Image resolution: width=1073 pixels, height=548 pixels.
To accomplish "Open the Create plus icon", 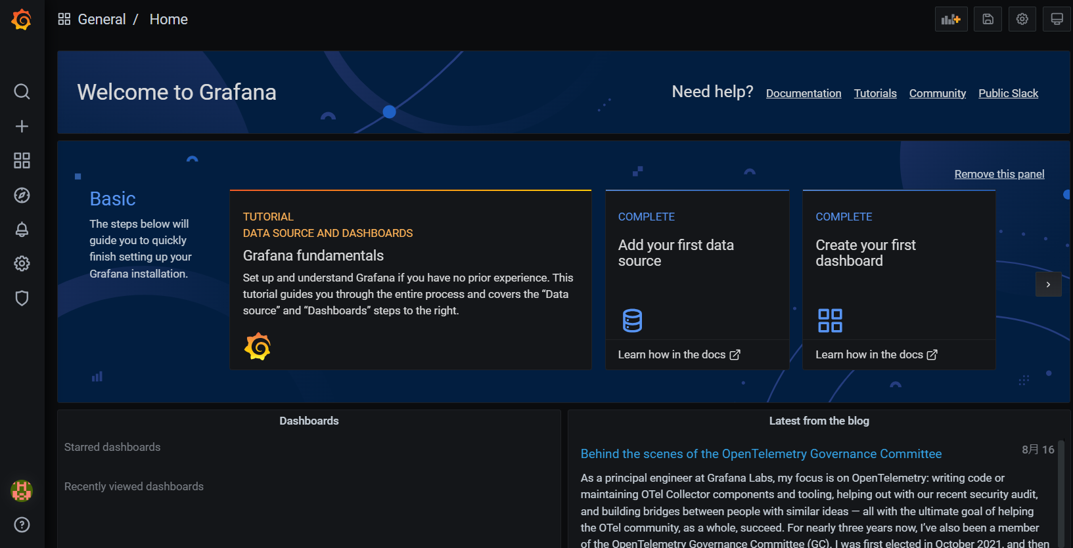I will pos(22,126).
